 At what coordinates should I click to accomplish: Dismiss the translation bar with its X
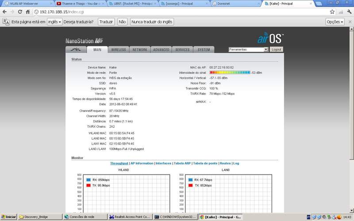[350, 22]
